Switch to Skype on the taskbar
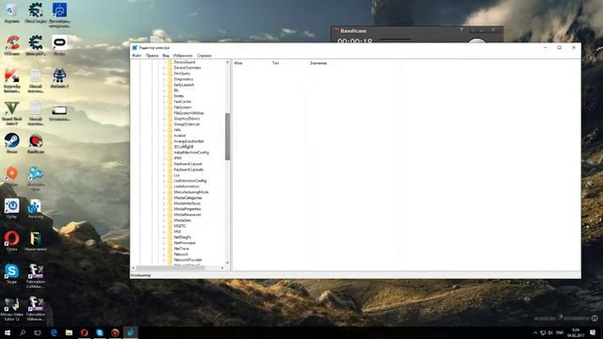This screenshot has width=603, height=339. (x=100, y=332)
